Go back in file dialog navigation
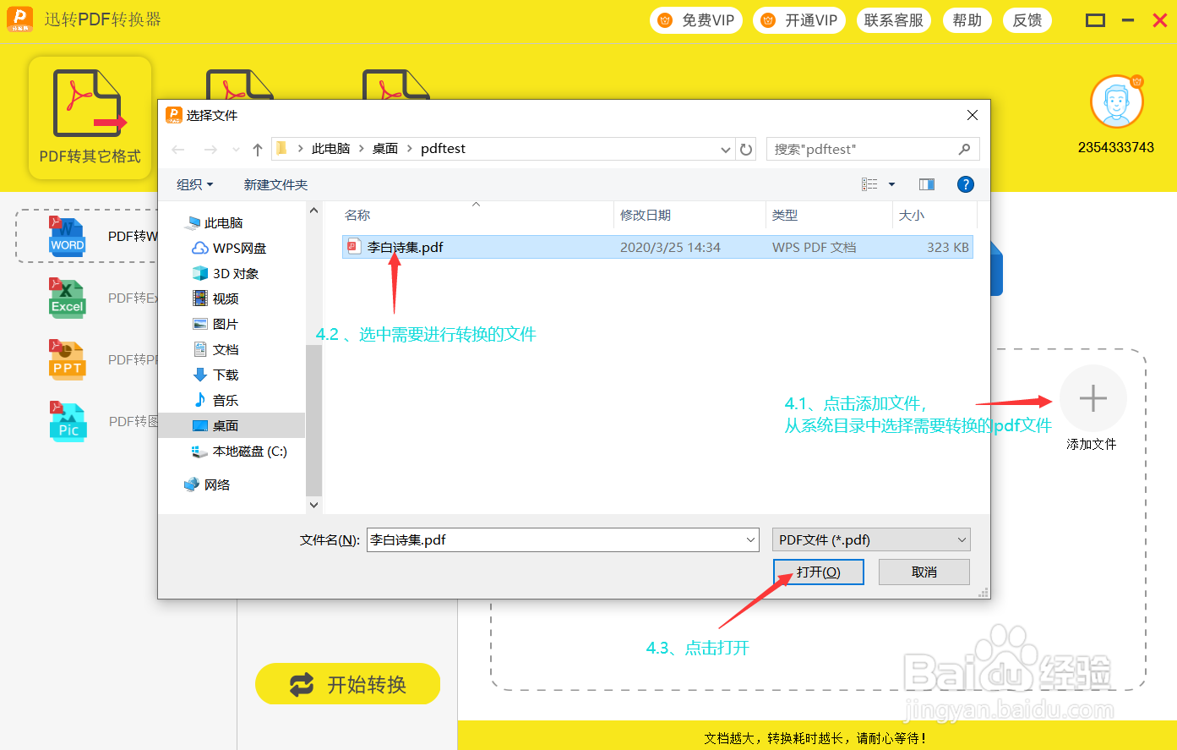The height and width of the screenshot is (750, 1177). coord(178,150)
